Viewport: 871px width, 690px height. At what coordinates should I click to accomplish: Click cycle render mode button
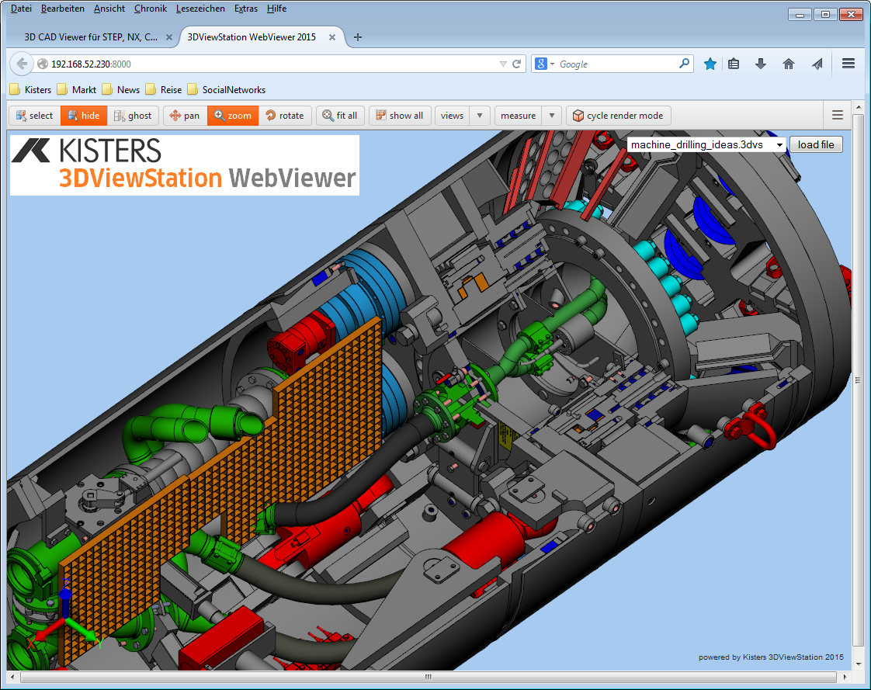coord(618,116)
